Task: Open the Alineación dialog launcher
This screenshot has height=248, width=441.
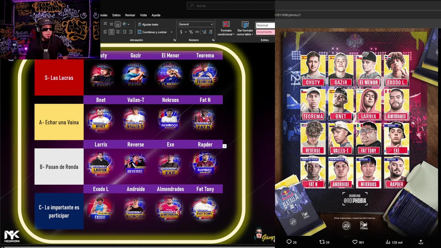Action: click(x=174, y=40)
